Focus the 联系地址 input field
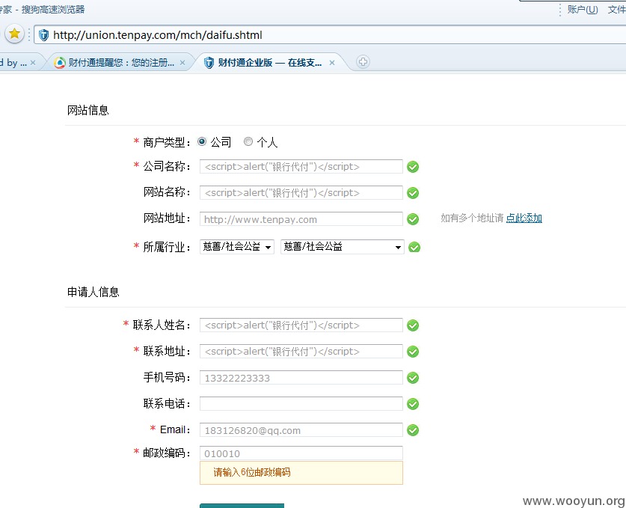This screenshot has width=626, height=508. tap(301, 352)
